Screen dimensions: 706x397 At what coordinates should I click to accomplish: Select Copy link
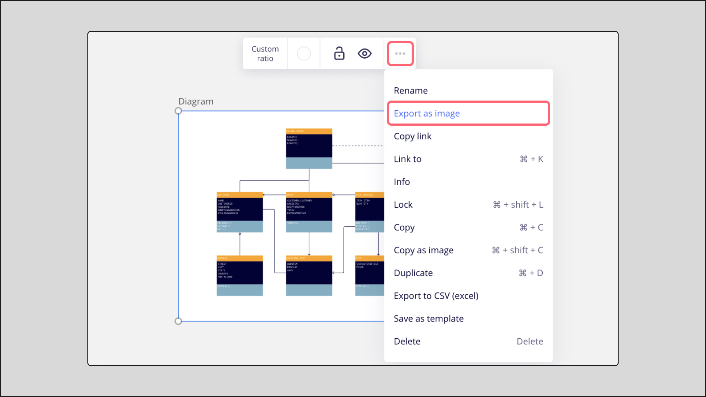click(413, 136)
